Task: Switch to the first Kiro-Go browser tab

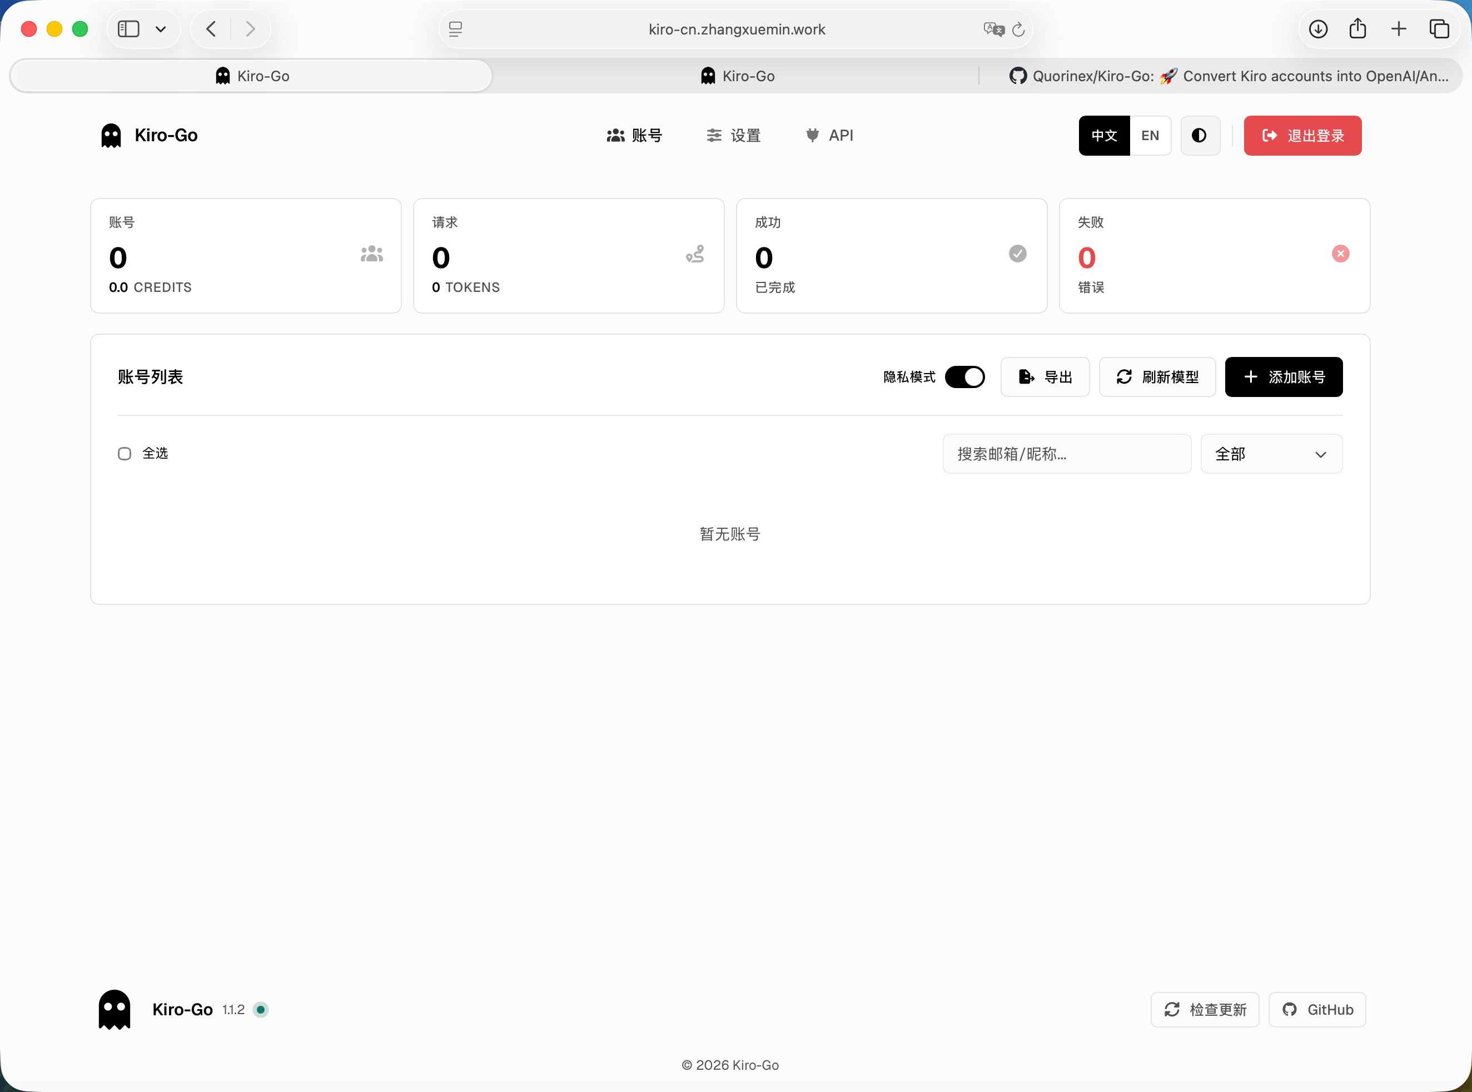Action: pos(252,76)
